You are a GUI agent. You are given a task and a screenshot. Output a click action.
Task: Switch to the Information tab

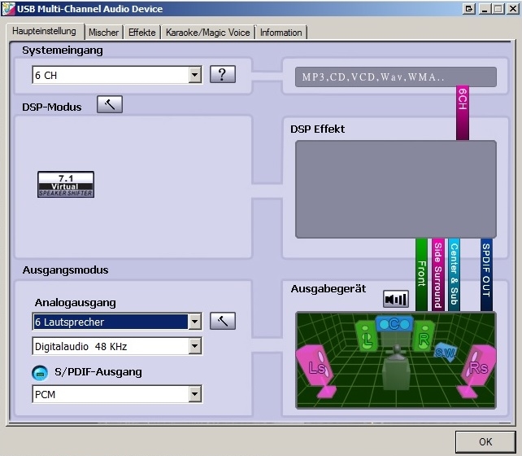tap(281, 33)
